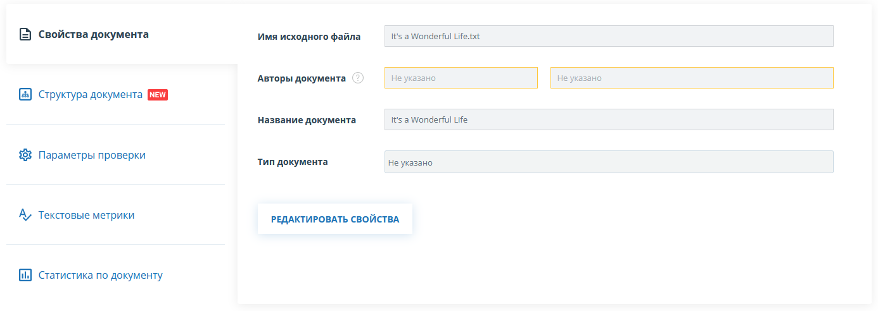
Task: Click the Название документа title field
Action: click(608, 119)
